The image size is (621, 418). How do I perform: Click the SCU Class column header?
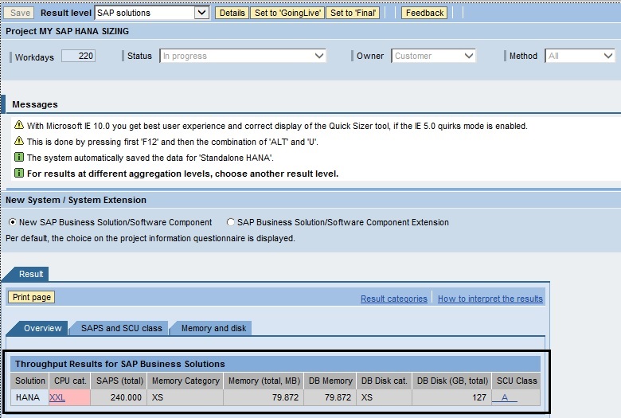517,381
